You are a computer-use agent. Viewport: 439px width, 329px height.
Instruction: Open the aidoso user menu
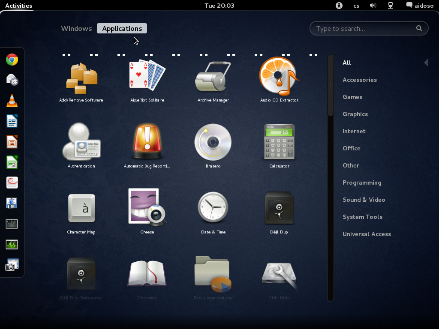point(420,6)
